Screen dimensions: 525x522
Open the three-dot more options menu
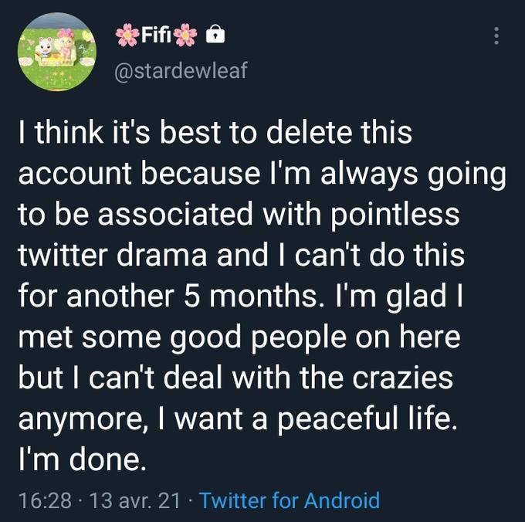pos(496,36)
